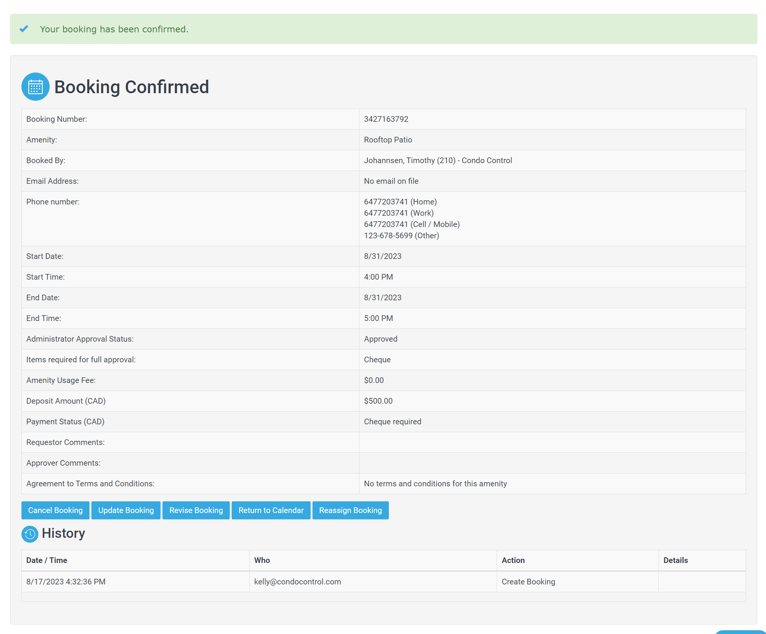Image resolution: width=766 pixels, height=634 pixels.
Task: Click Return to Calendar button
Action: 271,510
